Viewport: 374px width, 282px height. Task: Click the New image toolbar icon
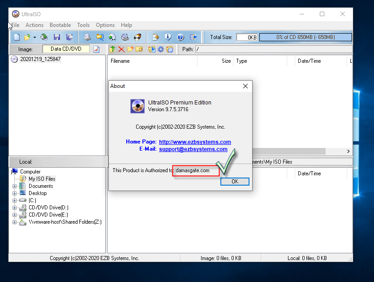17,37
